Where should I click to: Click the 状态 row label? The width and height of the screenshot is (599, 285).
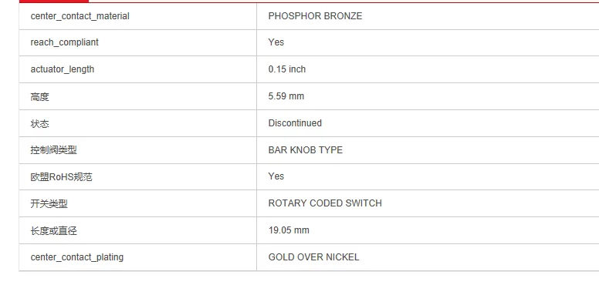[39, 123]
